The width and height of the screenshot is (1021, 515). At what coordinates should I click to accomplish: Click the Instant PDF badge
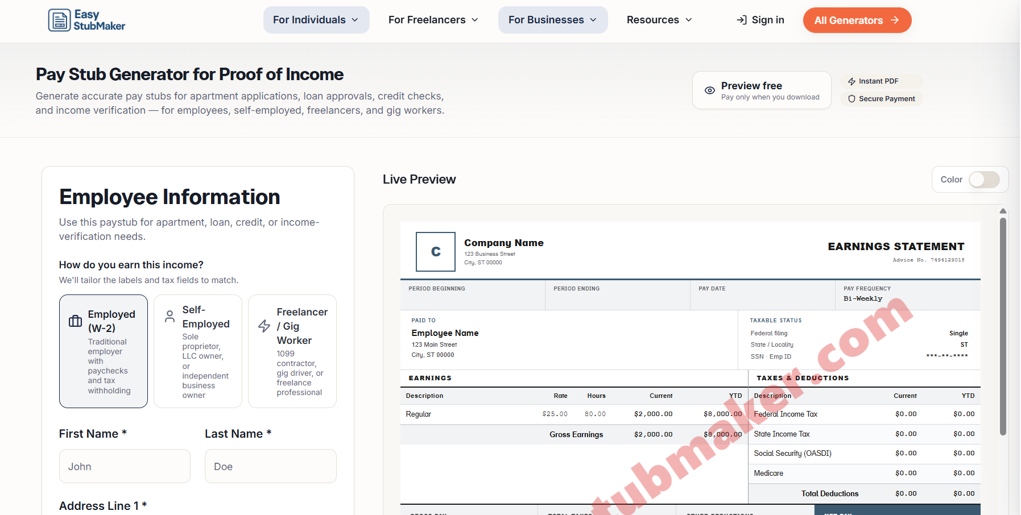881,81
